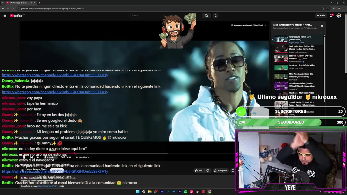Mute the video using speaker icon
The width and height of the screenshot is (347, 195).
[x=46, y=157]
